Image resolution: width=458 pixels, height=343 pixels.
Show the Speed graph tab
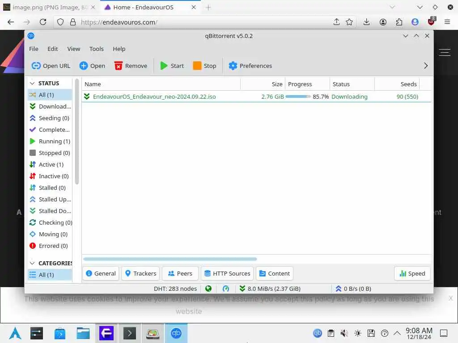pyautogui.click(x=412, y=274)
